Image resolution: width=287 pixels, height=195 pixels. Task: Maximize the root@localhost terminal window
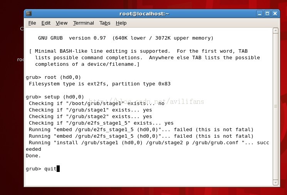[x=267, y=13]
